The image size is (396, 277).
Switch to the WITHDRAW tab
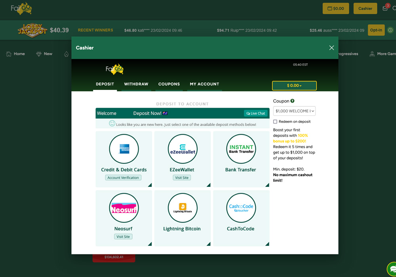pyautogui.click(x=136, y=84)
